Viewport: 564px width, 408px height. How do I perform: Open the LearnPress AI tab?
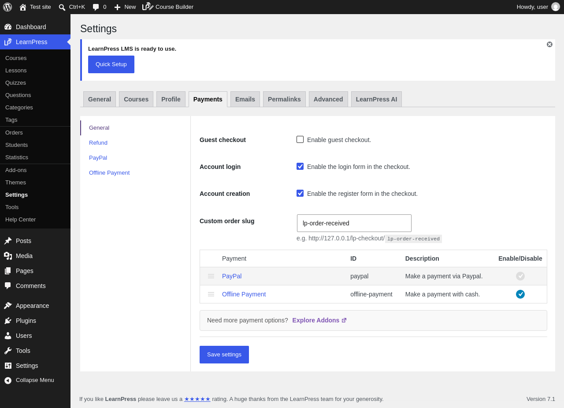click(x=376, y=99)
